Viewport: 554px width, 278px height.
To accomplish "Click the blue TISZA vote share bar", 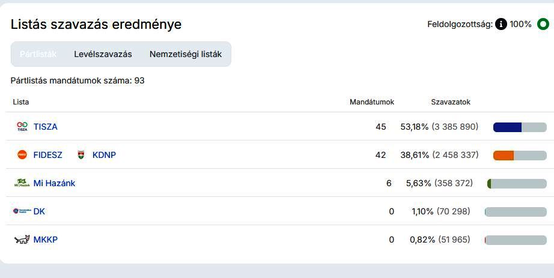I will 507,127.
